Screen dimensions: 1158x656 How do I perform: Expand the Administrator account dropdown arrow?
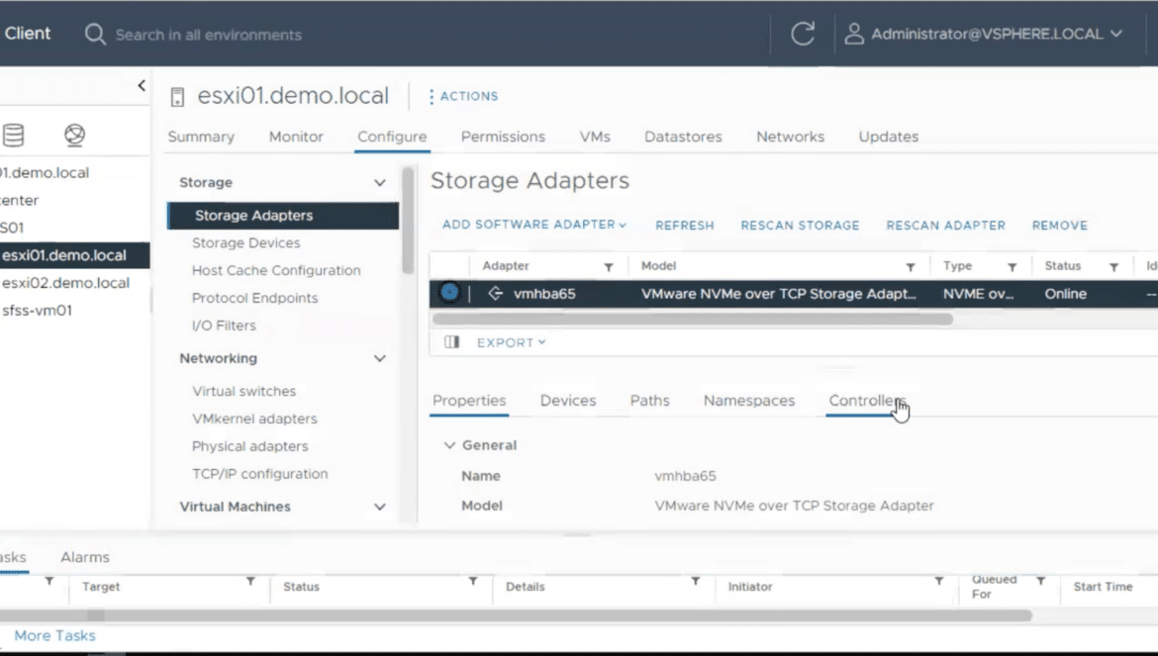tap(1116, 34)
